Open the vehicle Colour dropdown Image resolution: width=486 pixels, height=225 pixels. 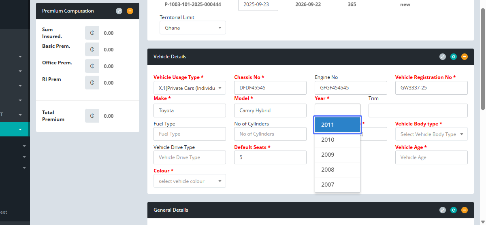coord(190,181)
